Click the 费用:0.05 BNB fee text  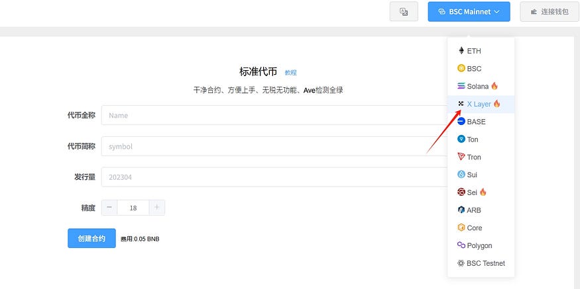140,239
